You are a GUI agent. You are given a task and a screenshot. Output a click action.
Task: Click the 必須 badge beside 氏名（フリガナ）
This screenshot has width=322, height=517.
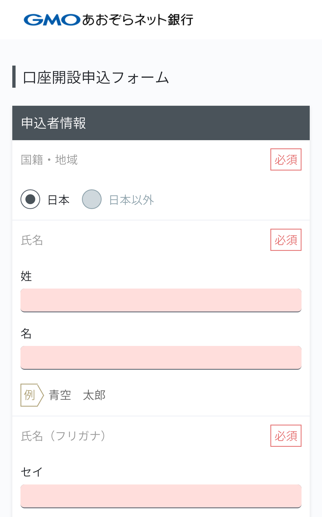286,436
